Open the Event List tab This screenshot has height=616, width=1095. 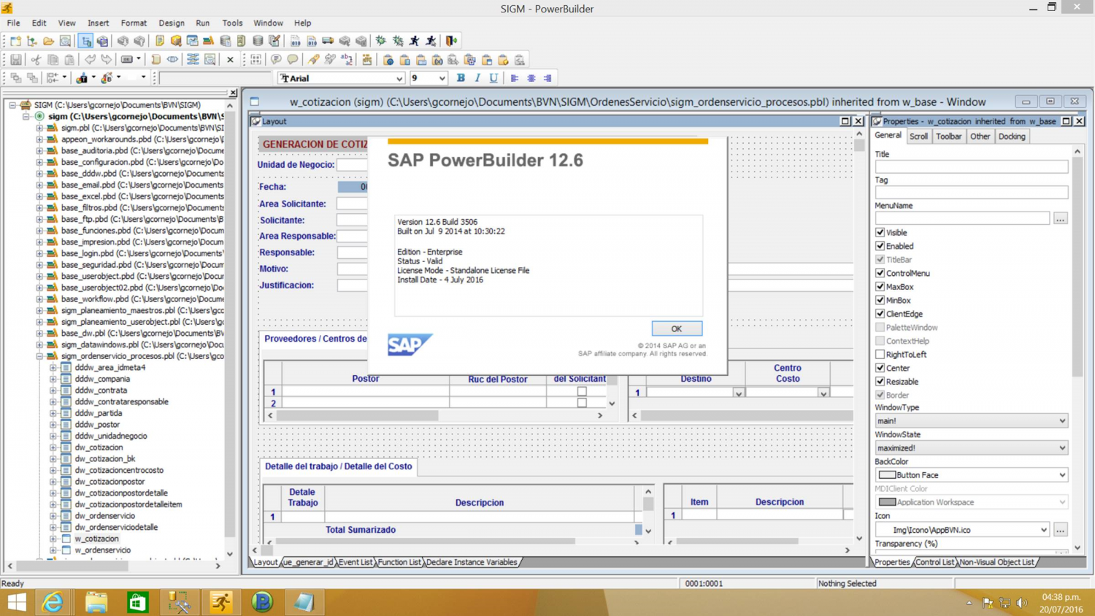tap(356, 562)
